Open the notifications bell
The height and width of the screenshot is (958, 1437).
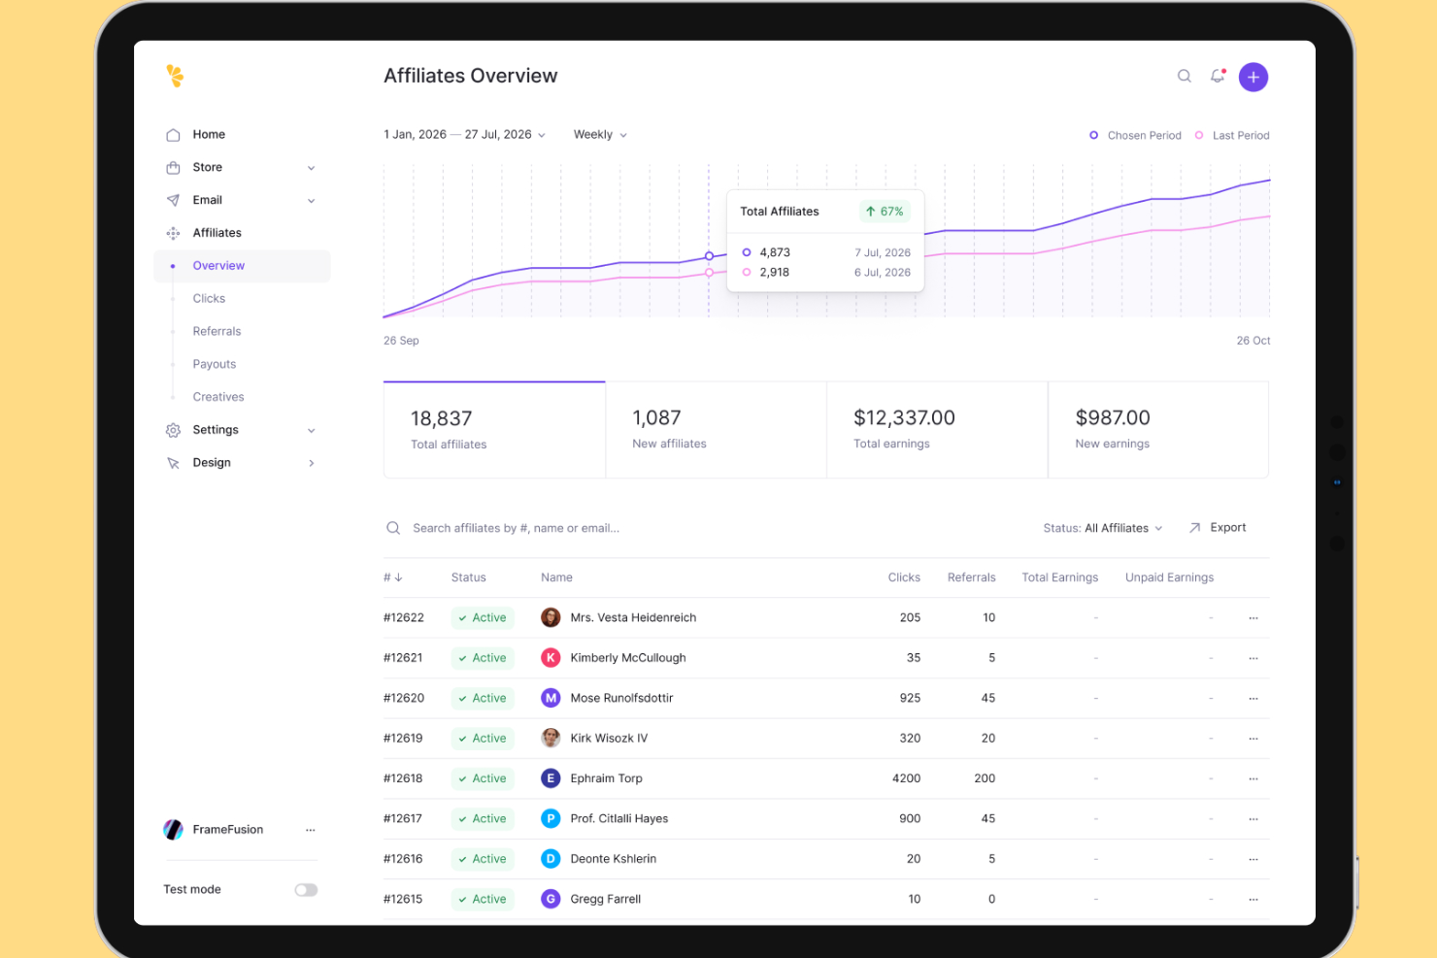click(x=1217, y=77)
